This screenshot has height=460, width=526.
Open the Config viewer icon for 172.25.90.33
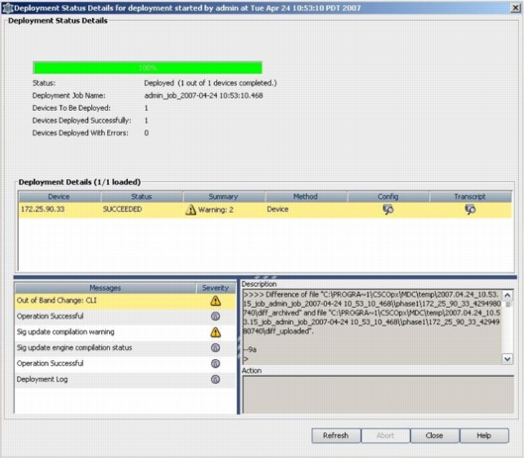pyautogui.click(x=387, y=210)
